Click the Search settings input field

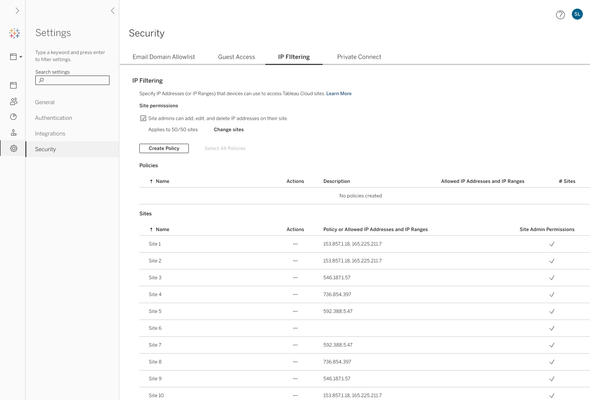pyautogui.click(x=72, y=80)
